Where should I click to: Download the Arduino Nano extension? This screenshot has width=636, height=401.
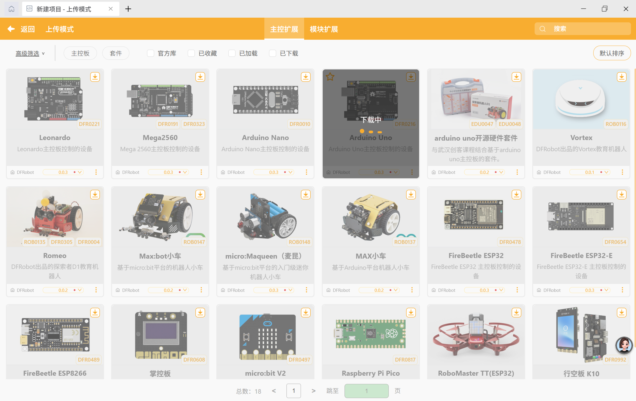click(x=306, y=77)
